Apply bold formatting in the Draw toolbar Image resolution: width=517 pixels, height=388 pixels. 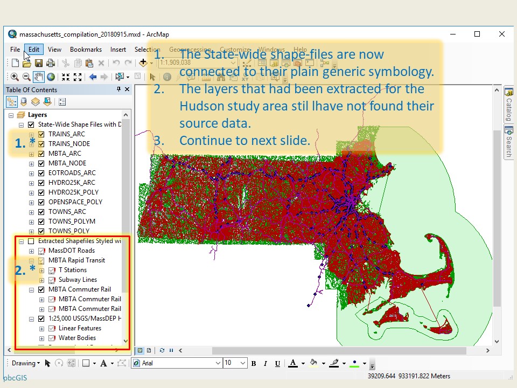[x=253, y=363]
